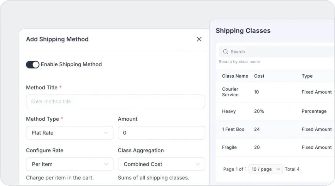Select the Fragile shipping class row

229,147
